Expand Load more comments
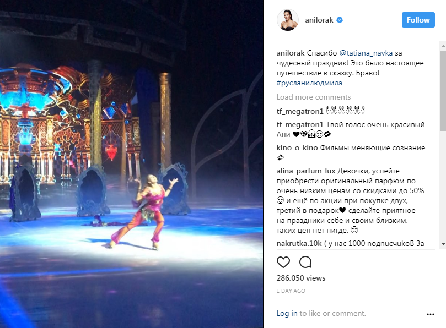 (x=314, y=97)
